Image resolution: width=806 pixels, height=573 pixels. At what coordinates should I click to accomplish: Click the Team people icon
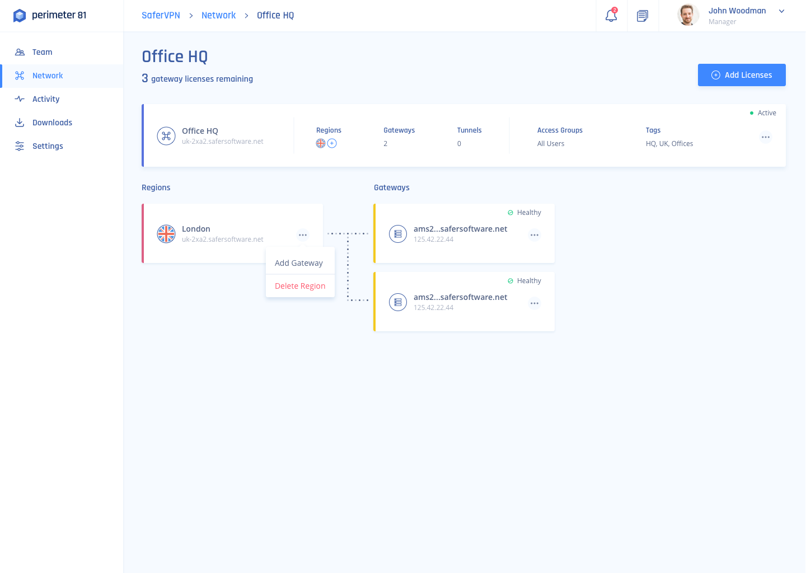tap(20, 52)
